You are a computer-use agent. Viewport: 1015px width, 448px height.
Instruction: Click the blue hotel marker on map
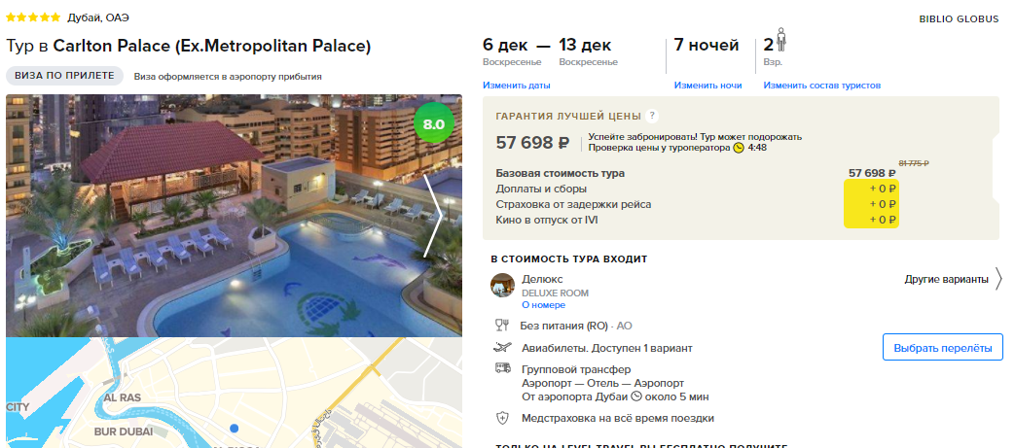click(x=235, y=428)
